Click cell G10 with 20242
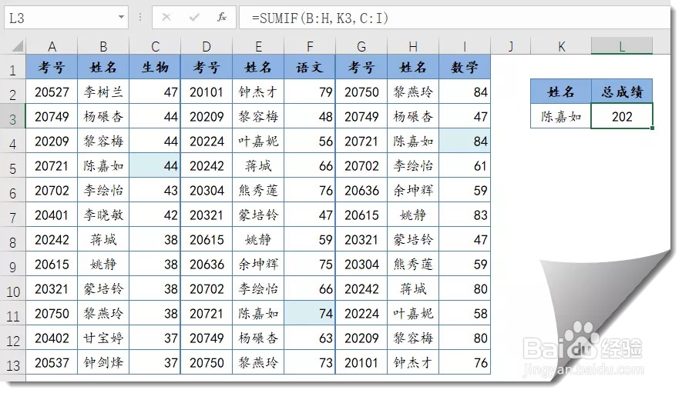The height and width of the screenshot is (393, 682). (x=361, y=288)
